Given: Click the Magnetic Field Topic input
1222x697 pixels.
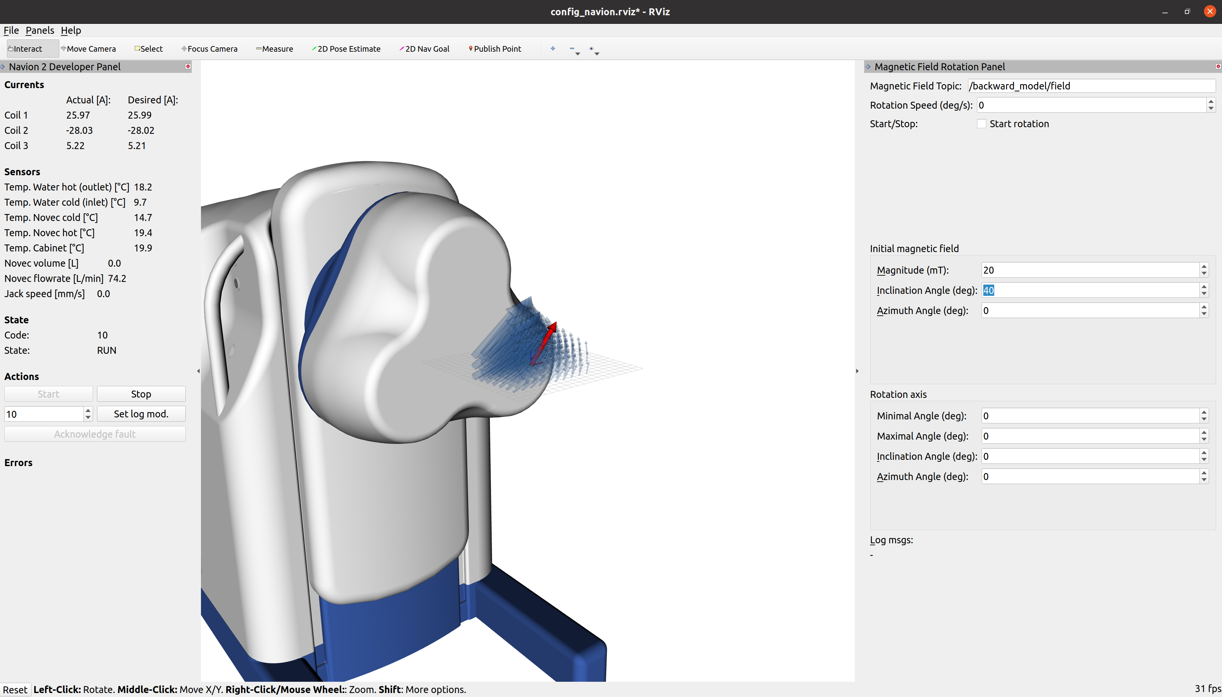Looking at the screenshot, I should 1092,86.
